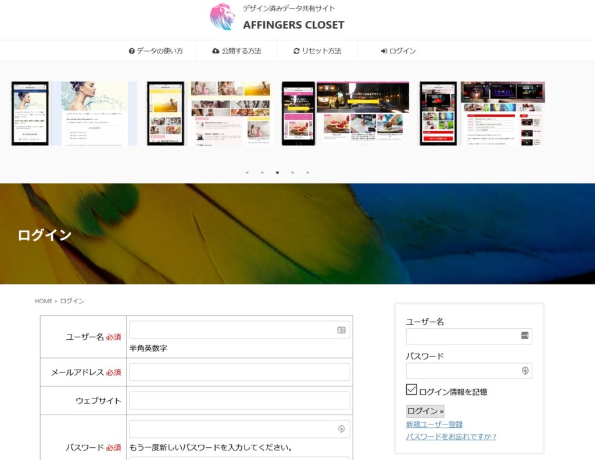The width and height of the screenshot is (595, 460).
Task: Open the dark red video design thumbnail
Action: 482,113
